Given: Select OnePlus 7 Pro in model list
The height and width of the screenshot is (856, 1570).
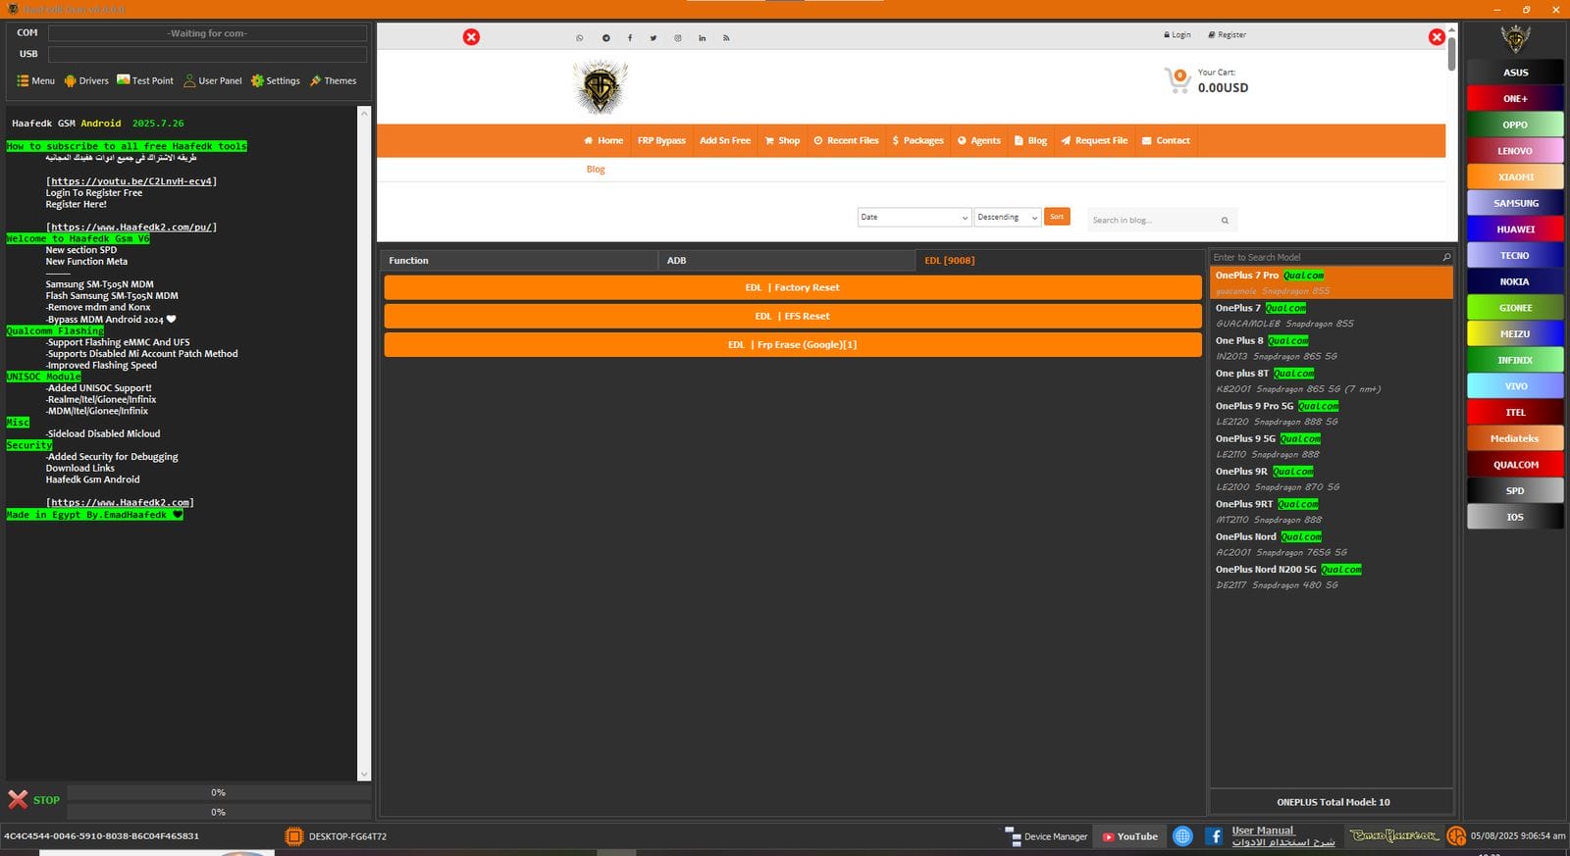Looking at the screenshot, I should [x=1332, y=283].
